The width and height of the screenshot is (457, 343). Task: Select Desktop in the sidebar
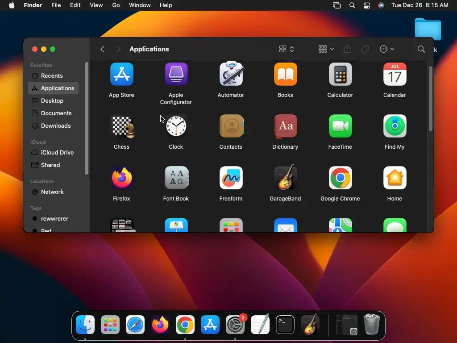53,100
